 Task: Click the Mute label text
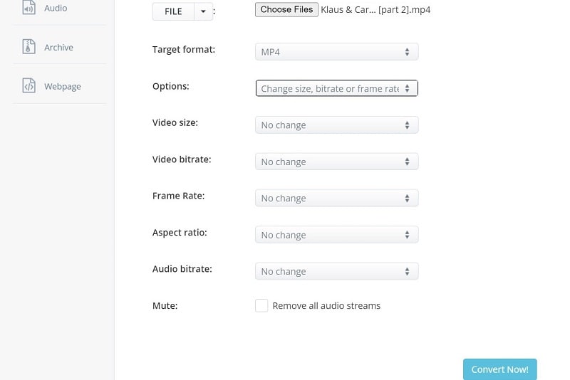point(165,305)
